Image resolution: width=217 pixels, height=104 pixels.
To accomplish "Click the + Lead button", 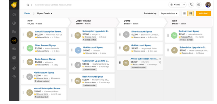I will point(175,5).
